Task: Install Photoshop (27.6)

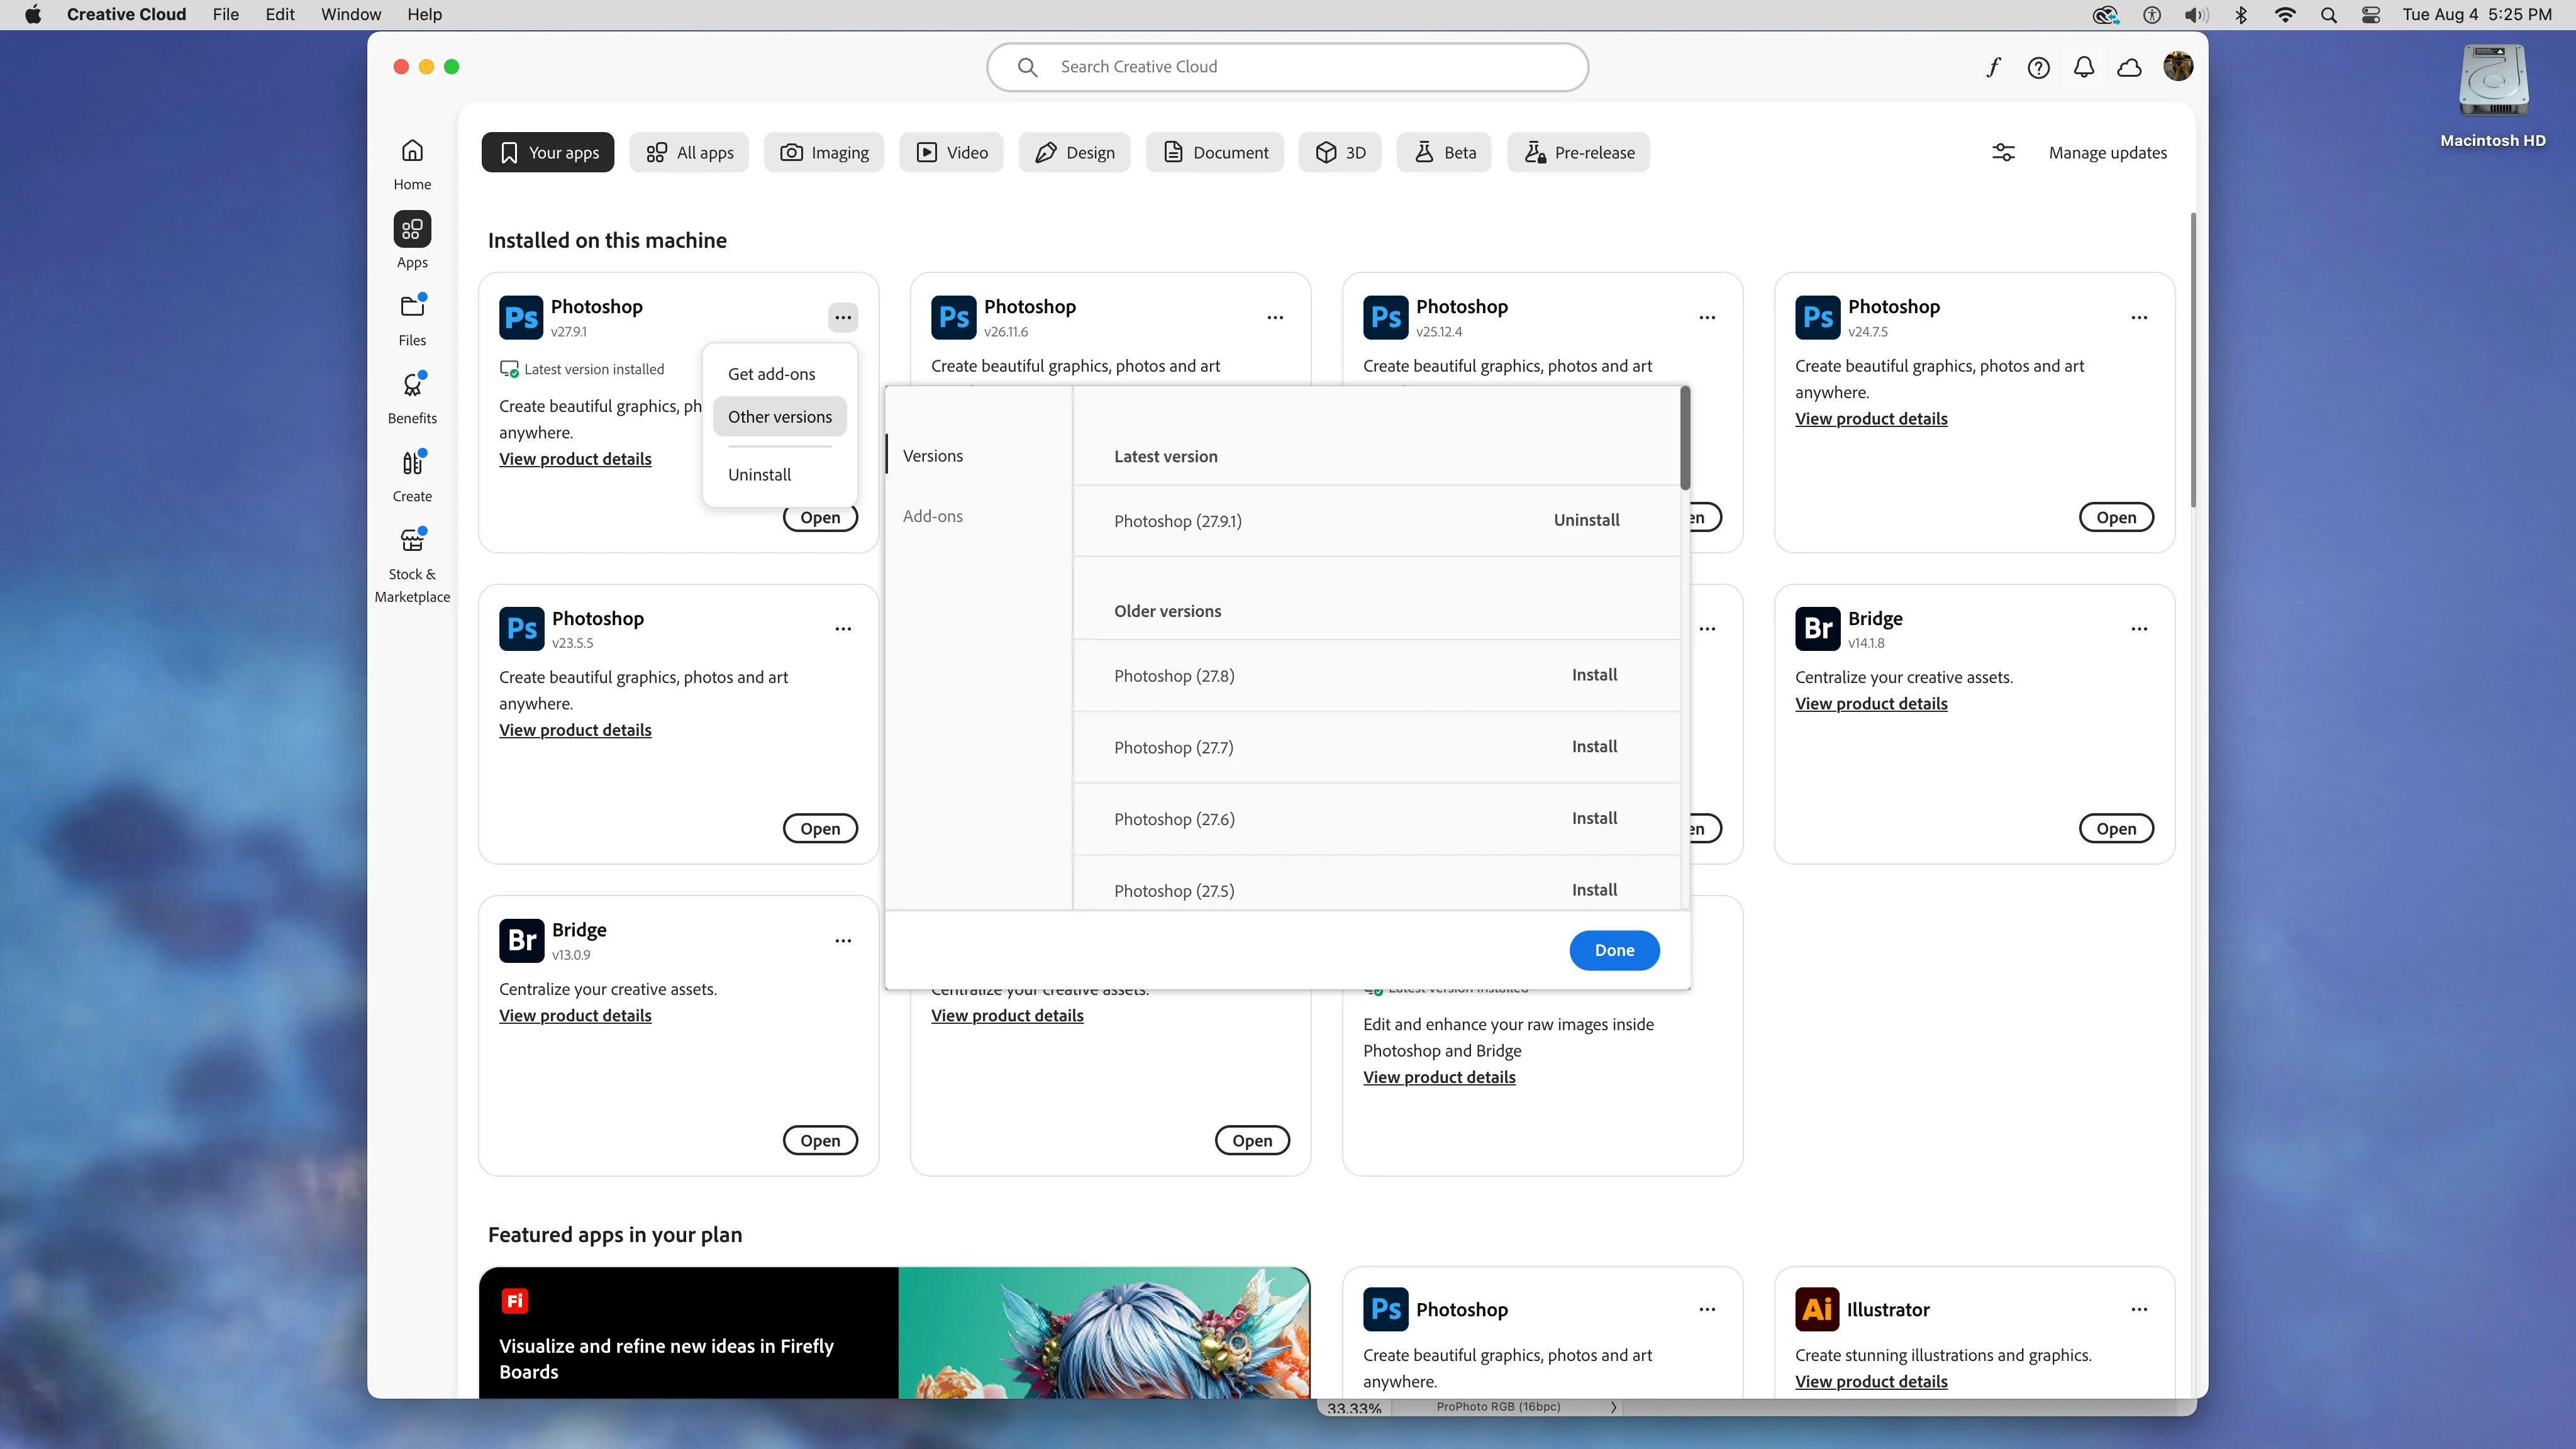Action: click(1594, 819)
